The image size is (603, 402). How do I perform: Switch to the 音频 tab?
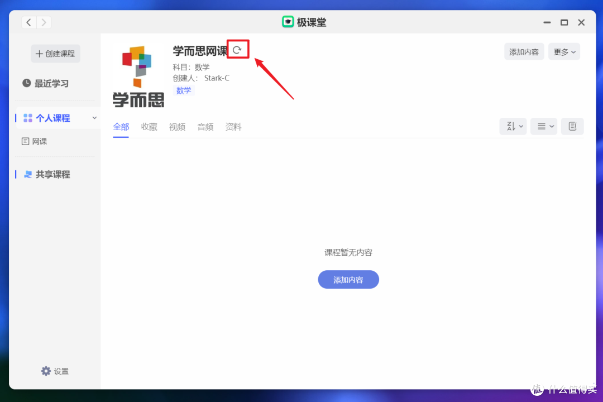point(205,127)
